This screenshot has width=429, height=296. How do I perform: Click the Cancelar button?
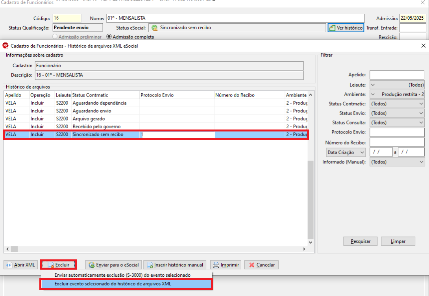pyautogui.click(x=262, y=265)
